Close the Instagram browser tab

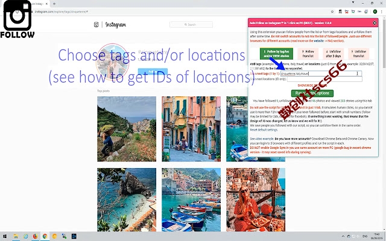pos(46,4)
